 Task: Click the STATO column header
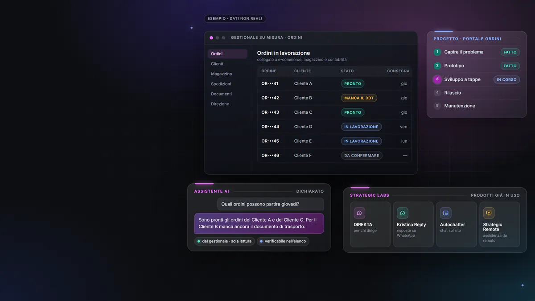pos(347,71)
